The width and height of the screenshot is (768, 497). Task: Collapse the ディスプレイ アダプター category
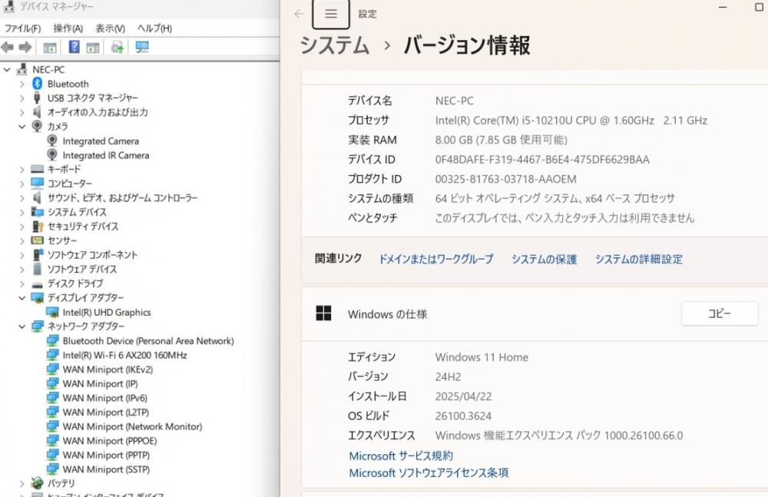point(22,297)
